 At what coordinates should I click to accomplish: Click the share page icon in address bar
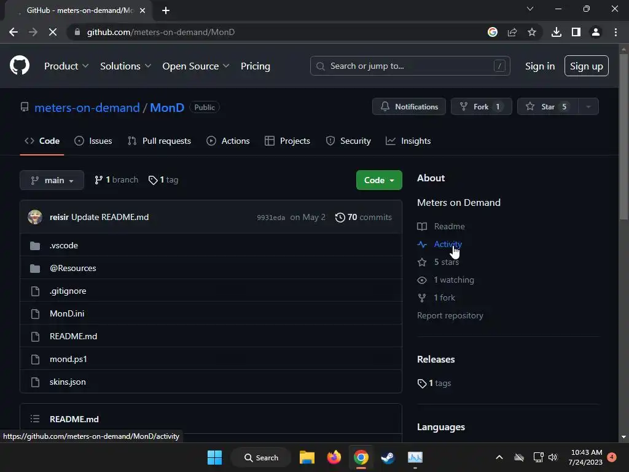(x=512, y=32)
